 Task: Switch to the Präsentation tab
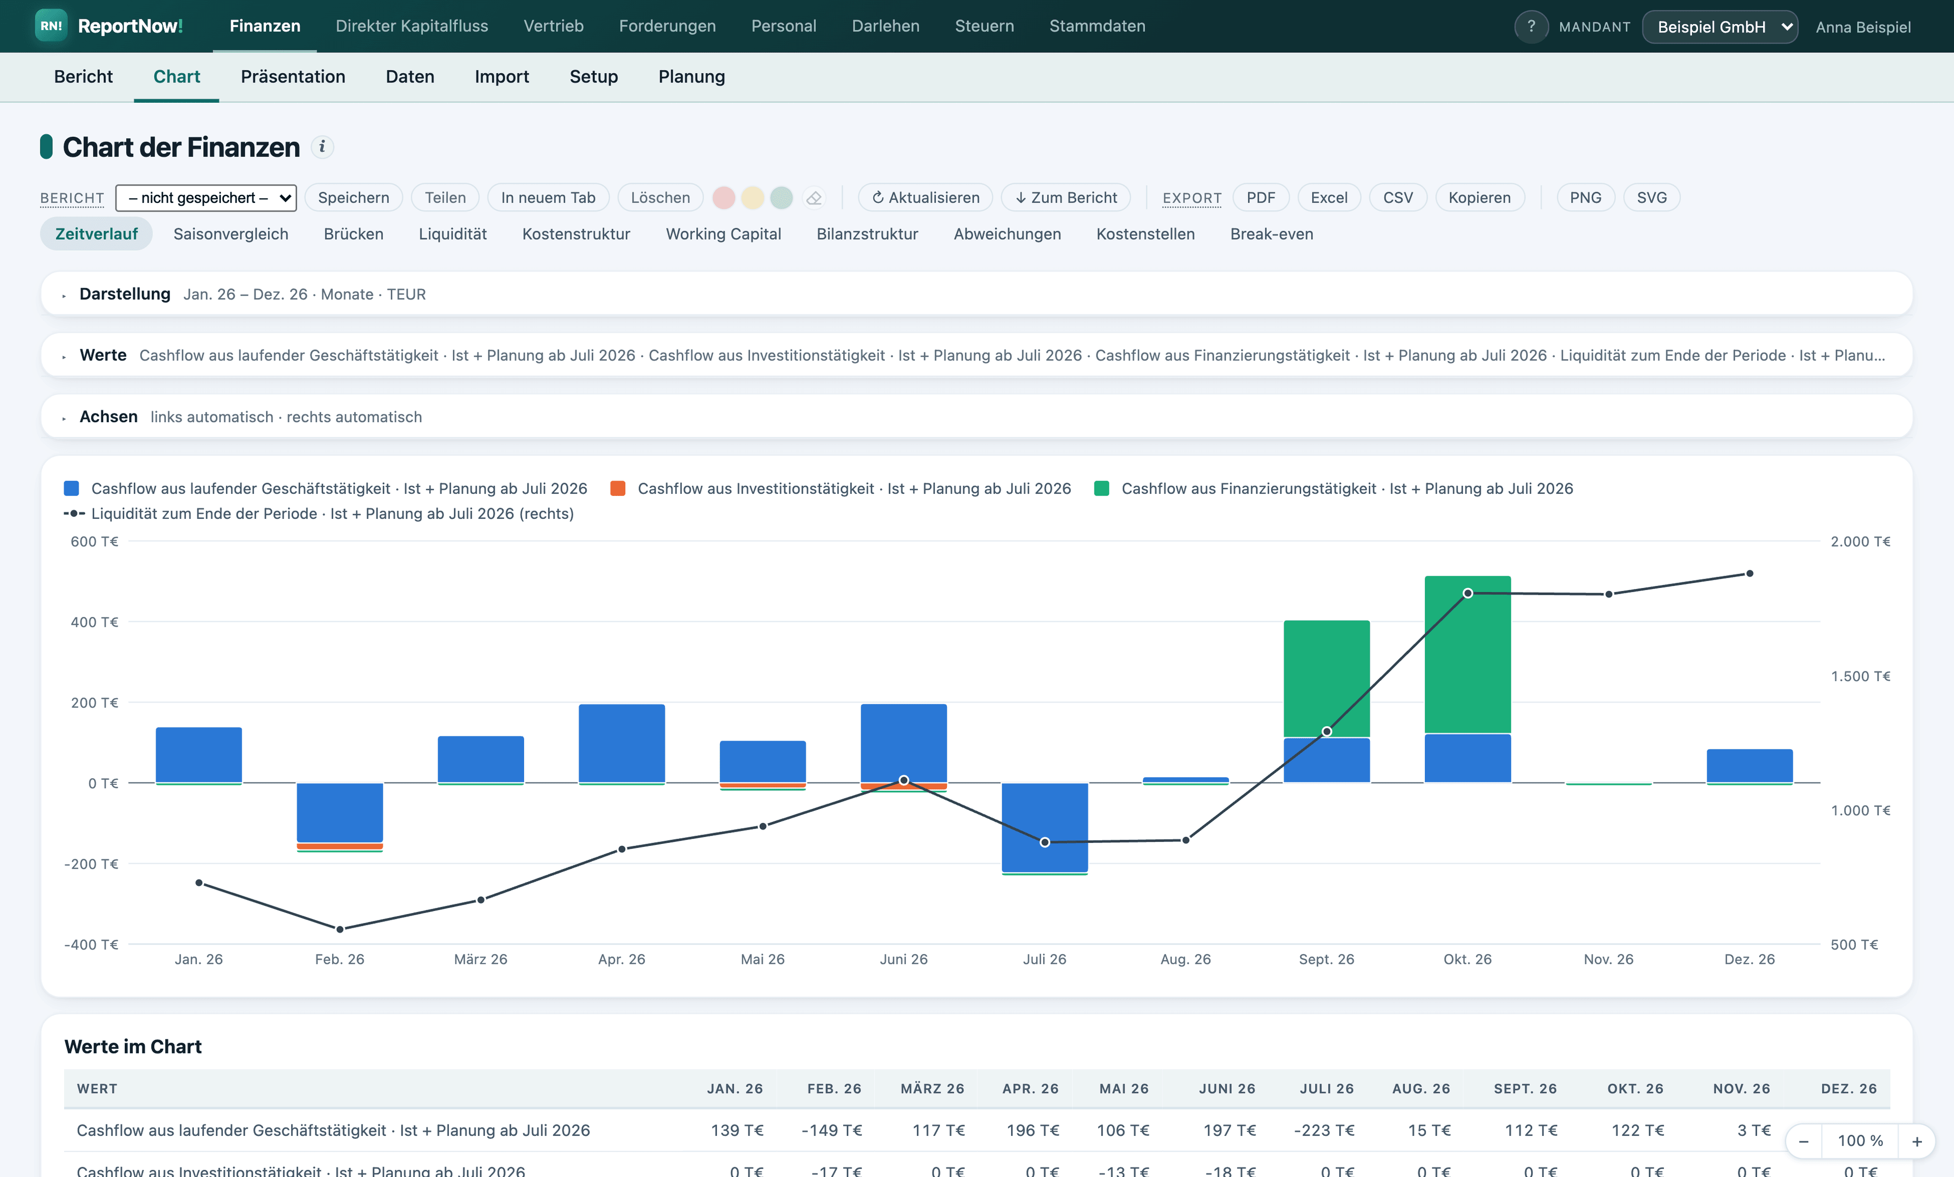[x=293, y=76]
